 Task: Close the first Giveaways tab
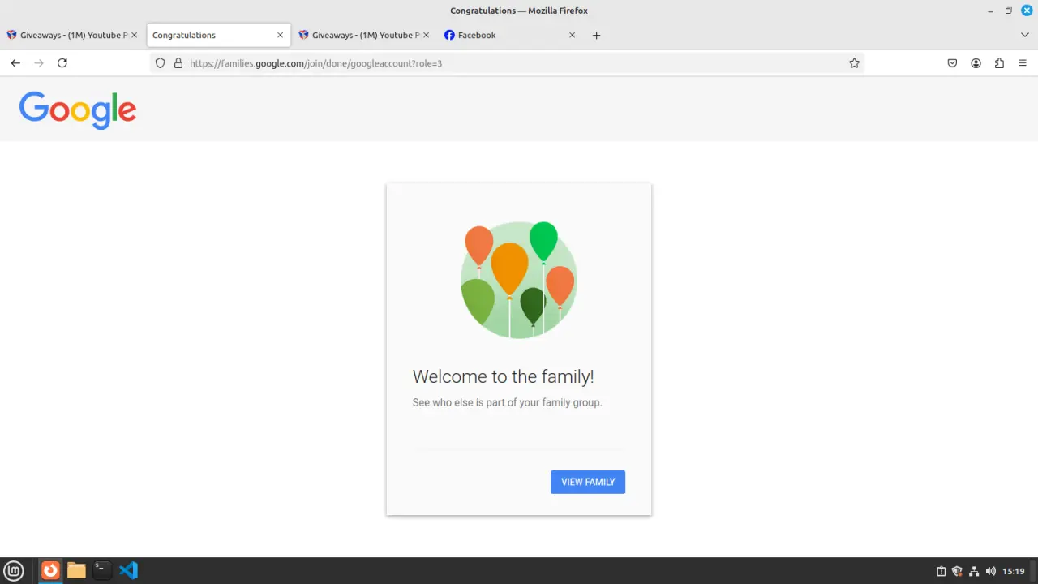point(134,36)
